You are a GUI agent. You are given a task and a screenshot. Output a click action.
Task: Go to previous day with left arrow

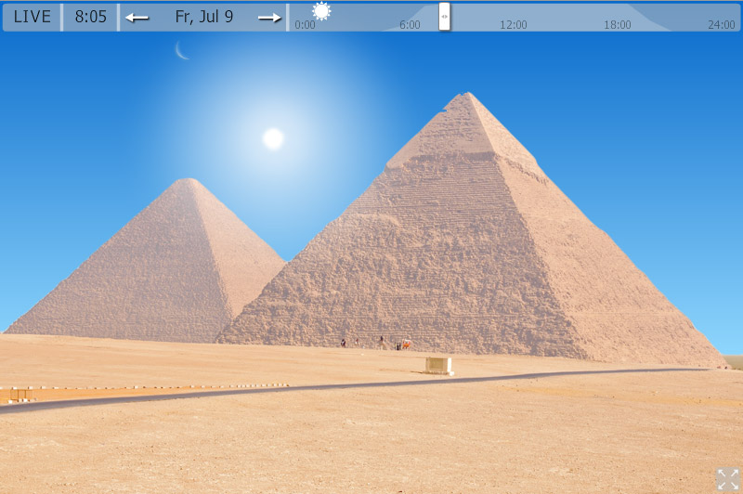coord(137,18)
